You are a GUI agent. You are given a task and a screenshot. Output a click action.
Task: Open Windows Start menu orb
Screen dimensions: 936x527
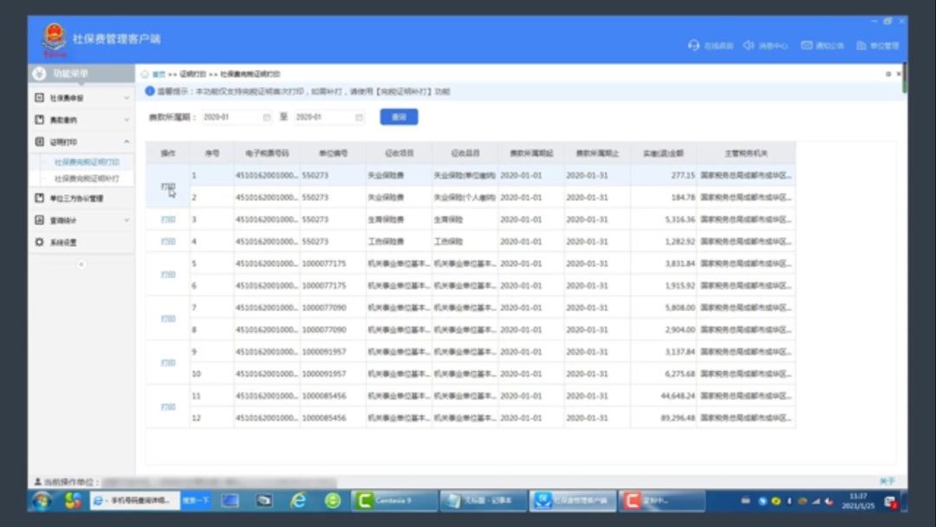click(x=41, y=500)
